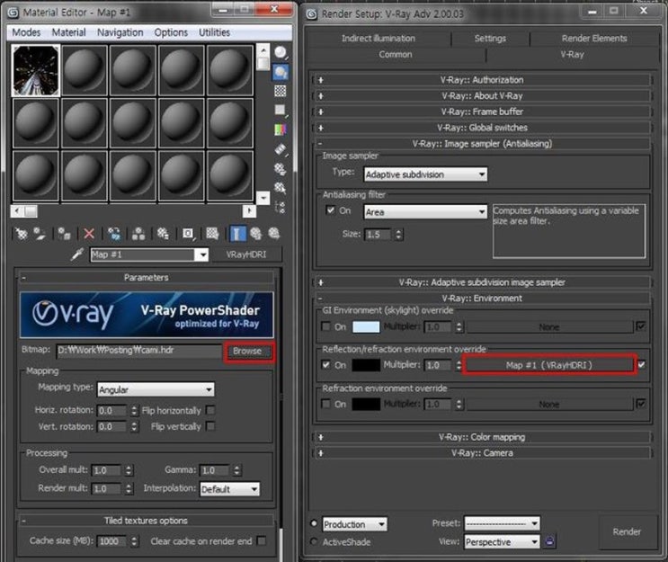Viewport: 668px width, 562px height.
Task: Click Assign Material to Selection icon
Action: (65, 234)
